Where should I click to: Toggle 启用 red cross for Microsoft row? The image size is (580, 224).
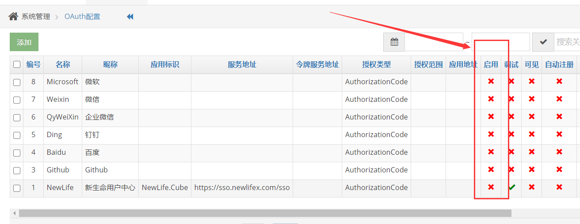tap(491, 82)
